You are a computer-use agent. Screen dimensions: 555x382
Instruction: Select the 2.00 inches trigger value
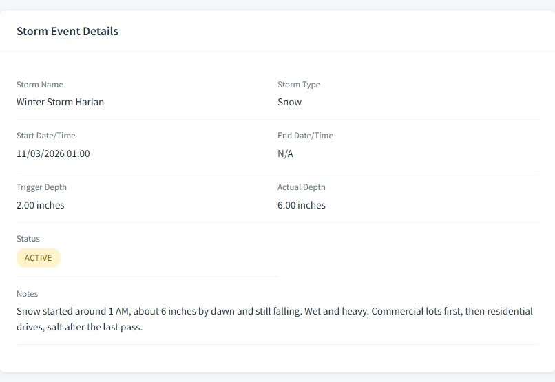coord(41,205)
